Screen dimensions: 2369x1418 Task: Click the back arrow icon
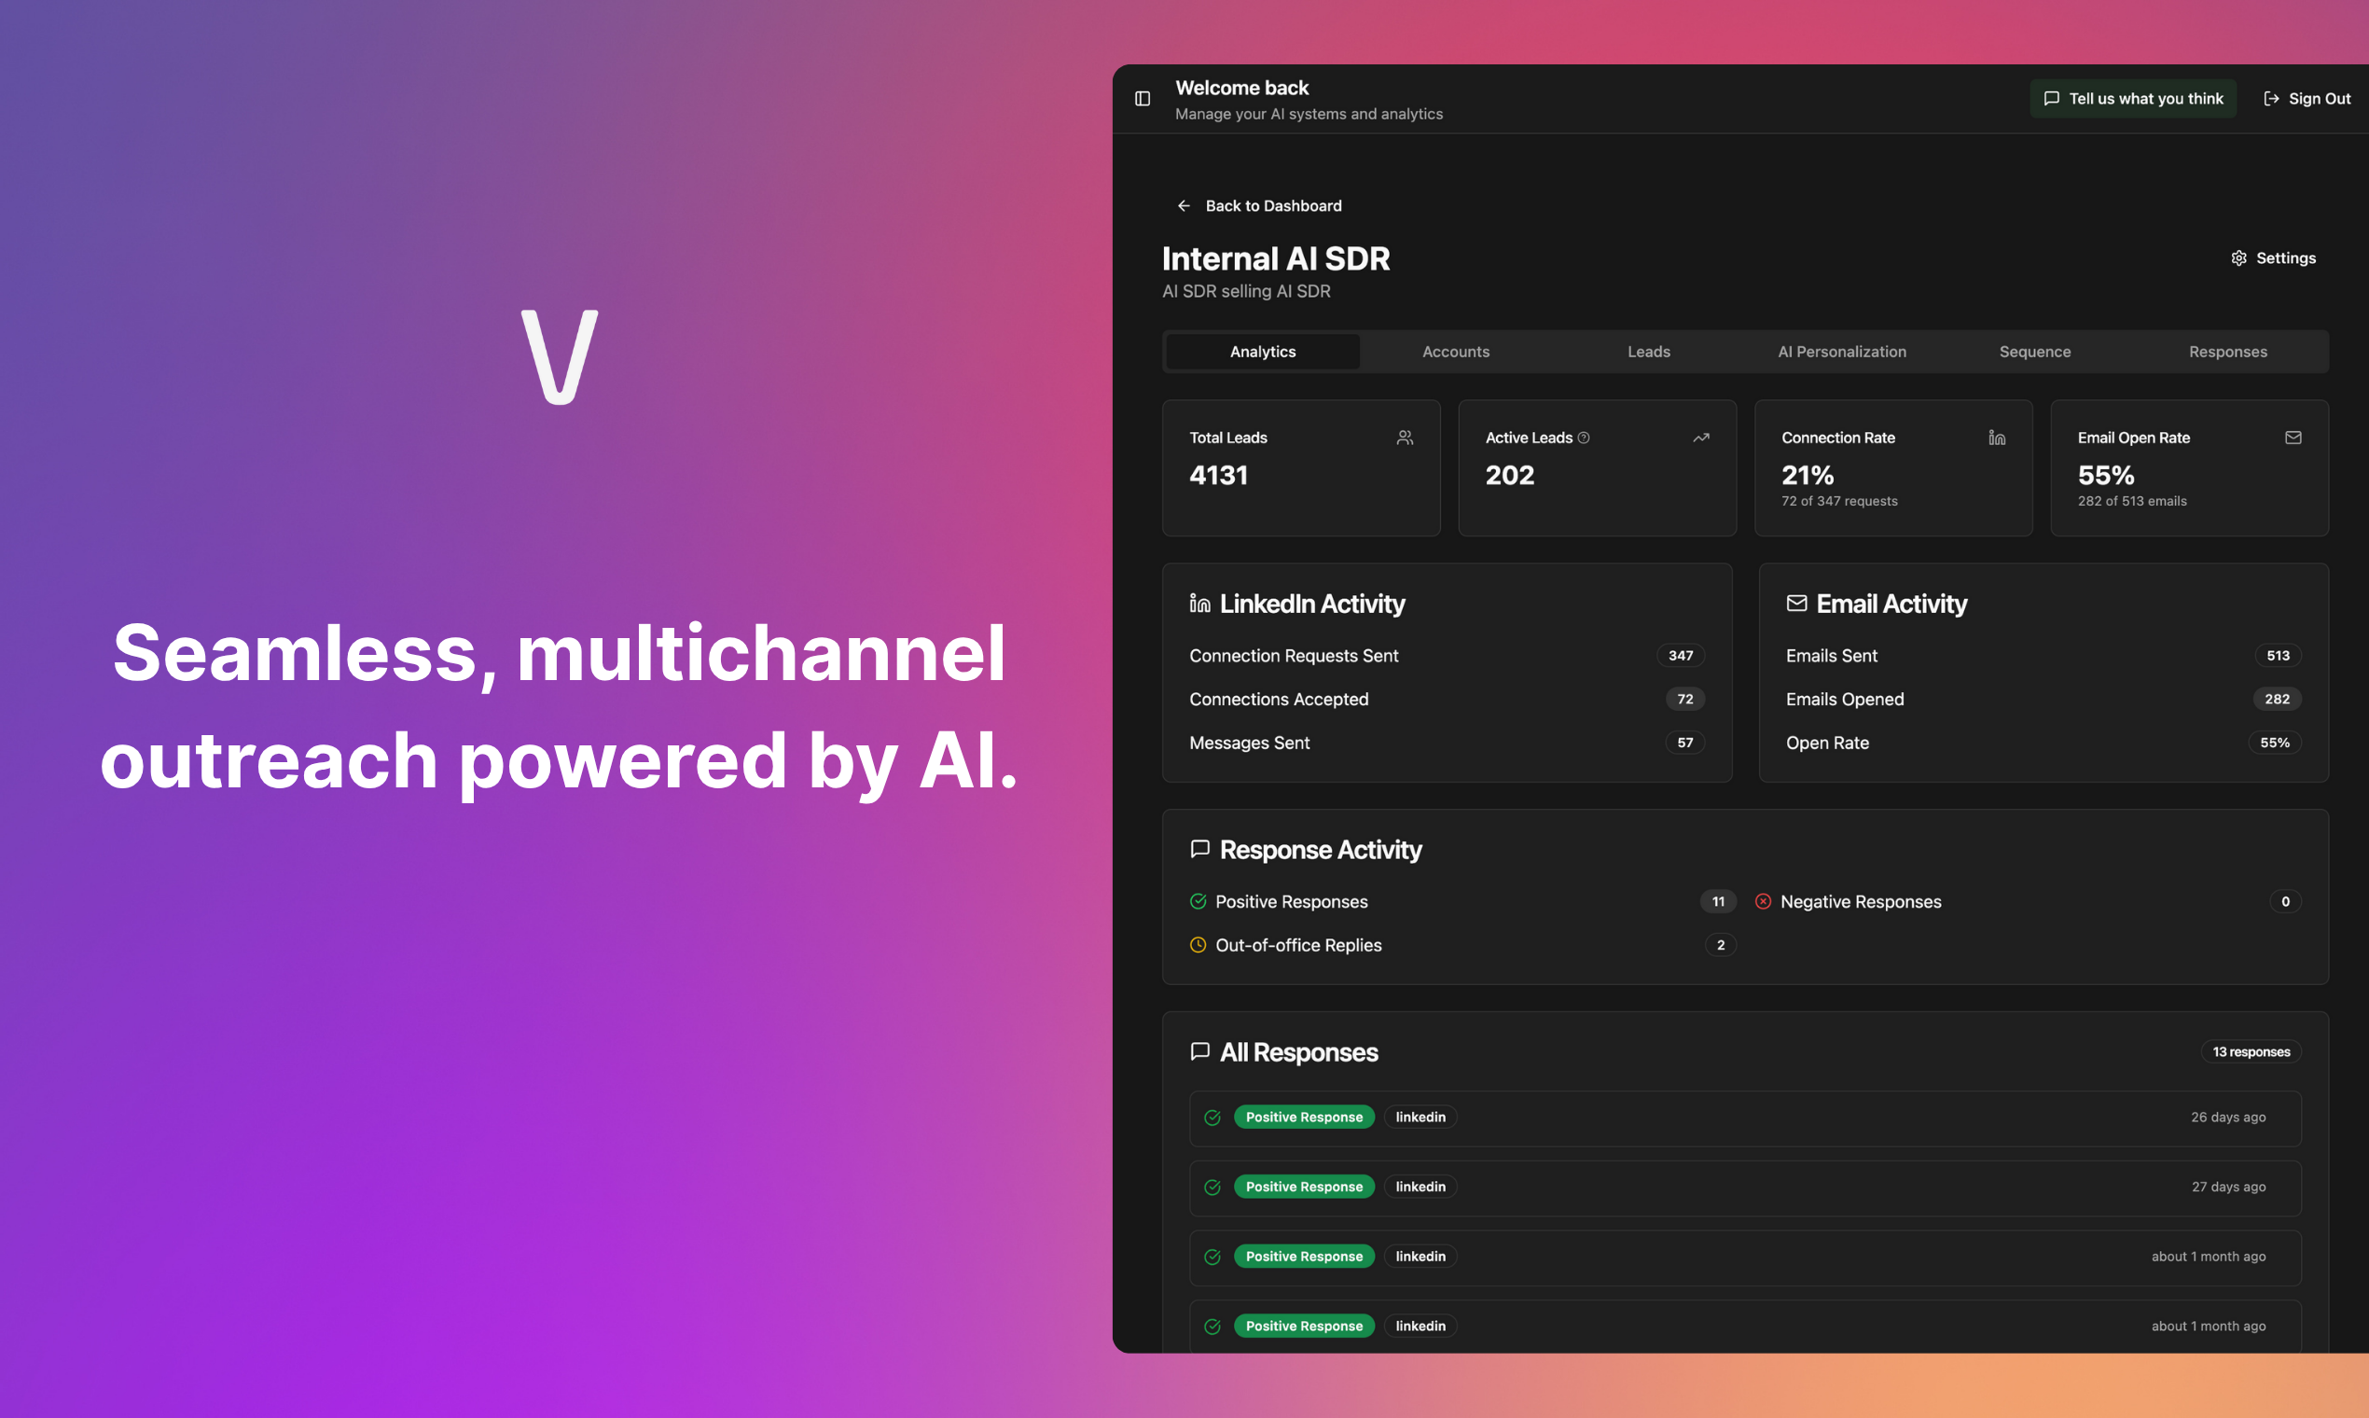pos(1184,205)
